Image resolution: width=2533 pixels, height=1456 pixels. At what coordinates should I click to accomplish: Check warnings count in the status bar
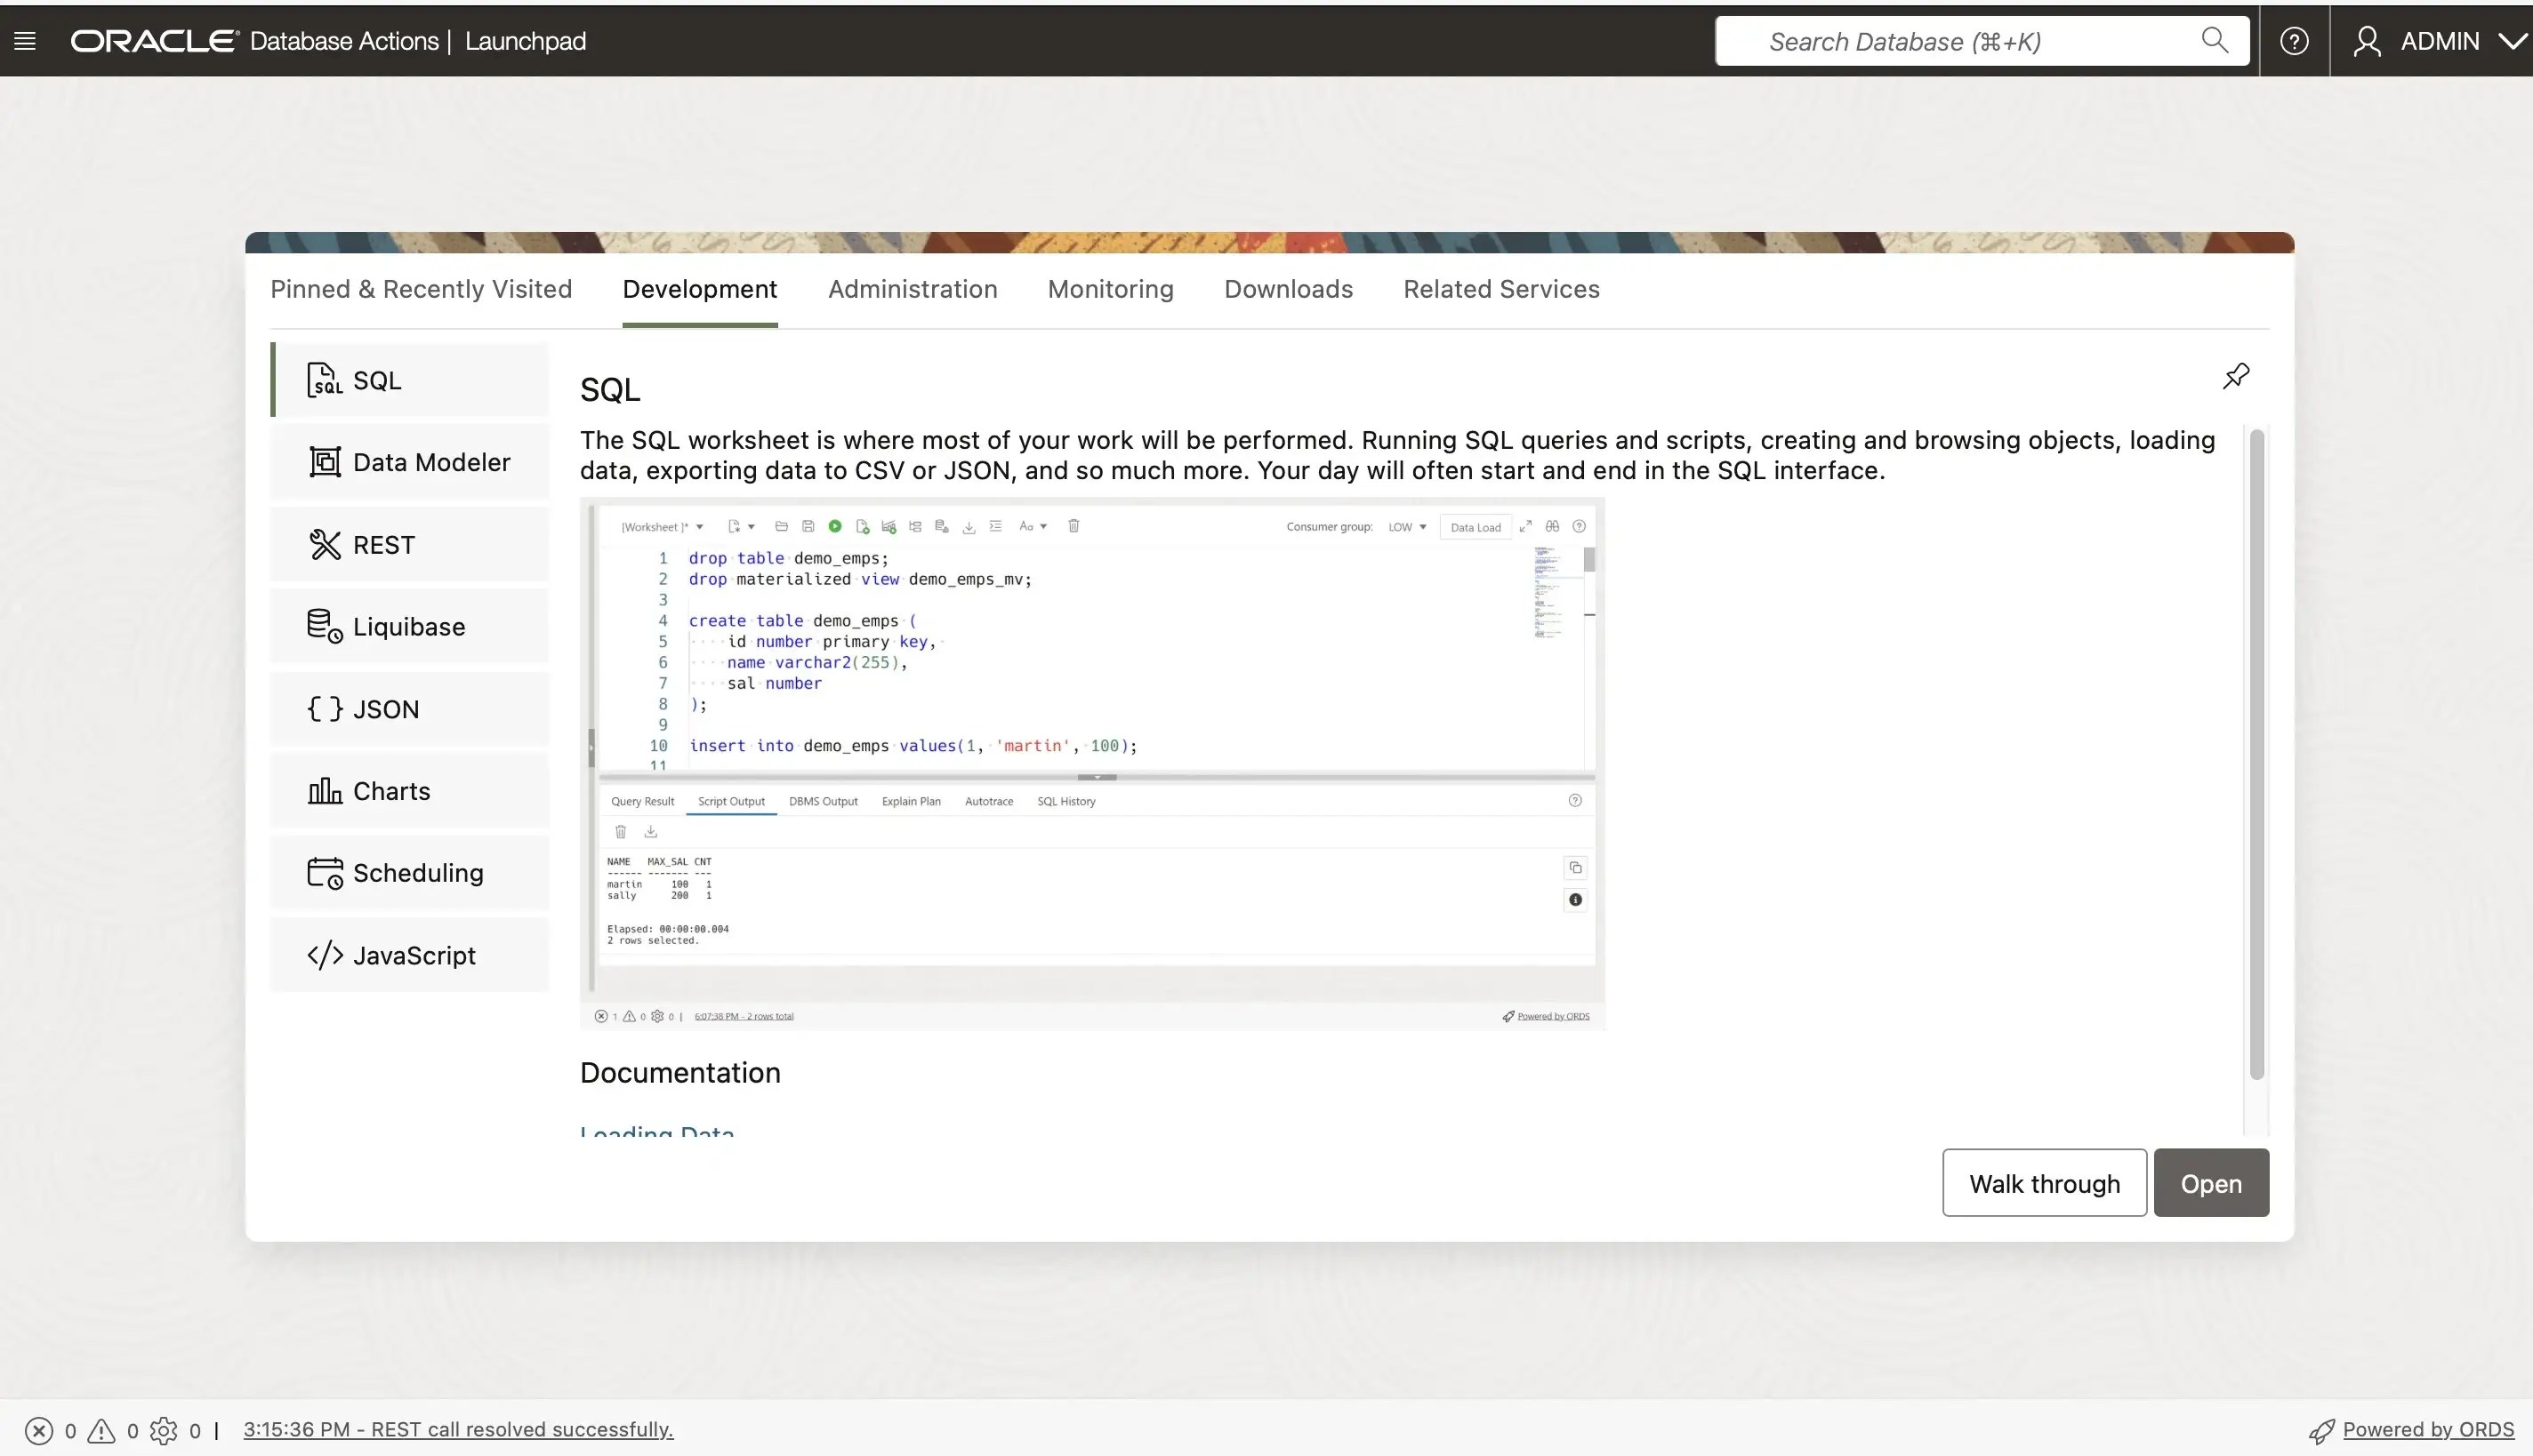[x=103, y=1429]
